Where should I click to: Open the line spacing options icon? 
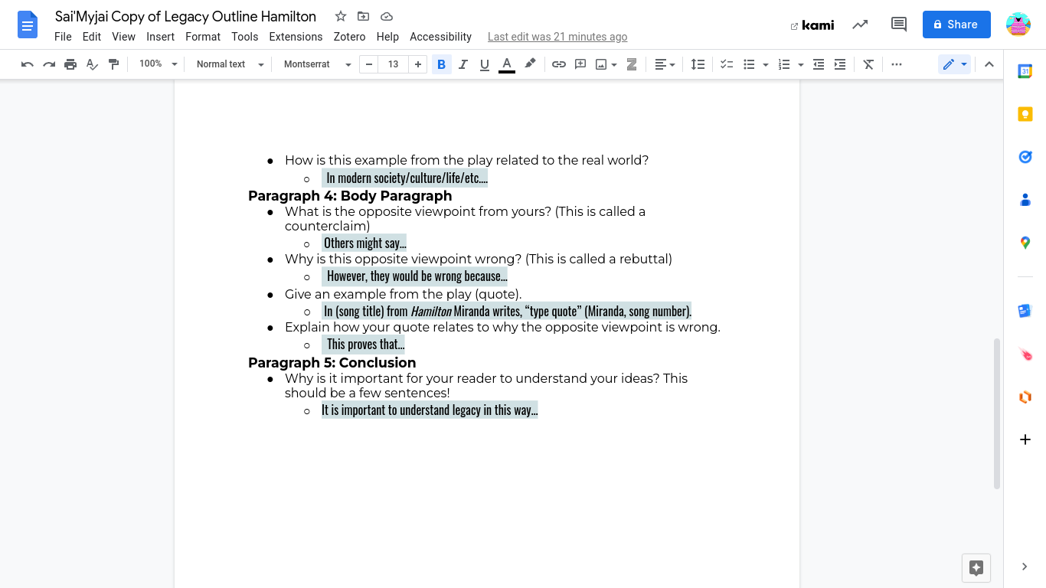click(x=698, y=64)
